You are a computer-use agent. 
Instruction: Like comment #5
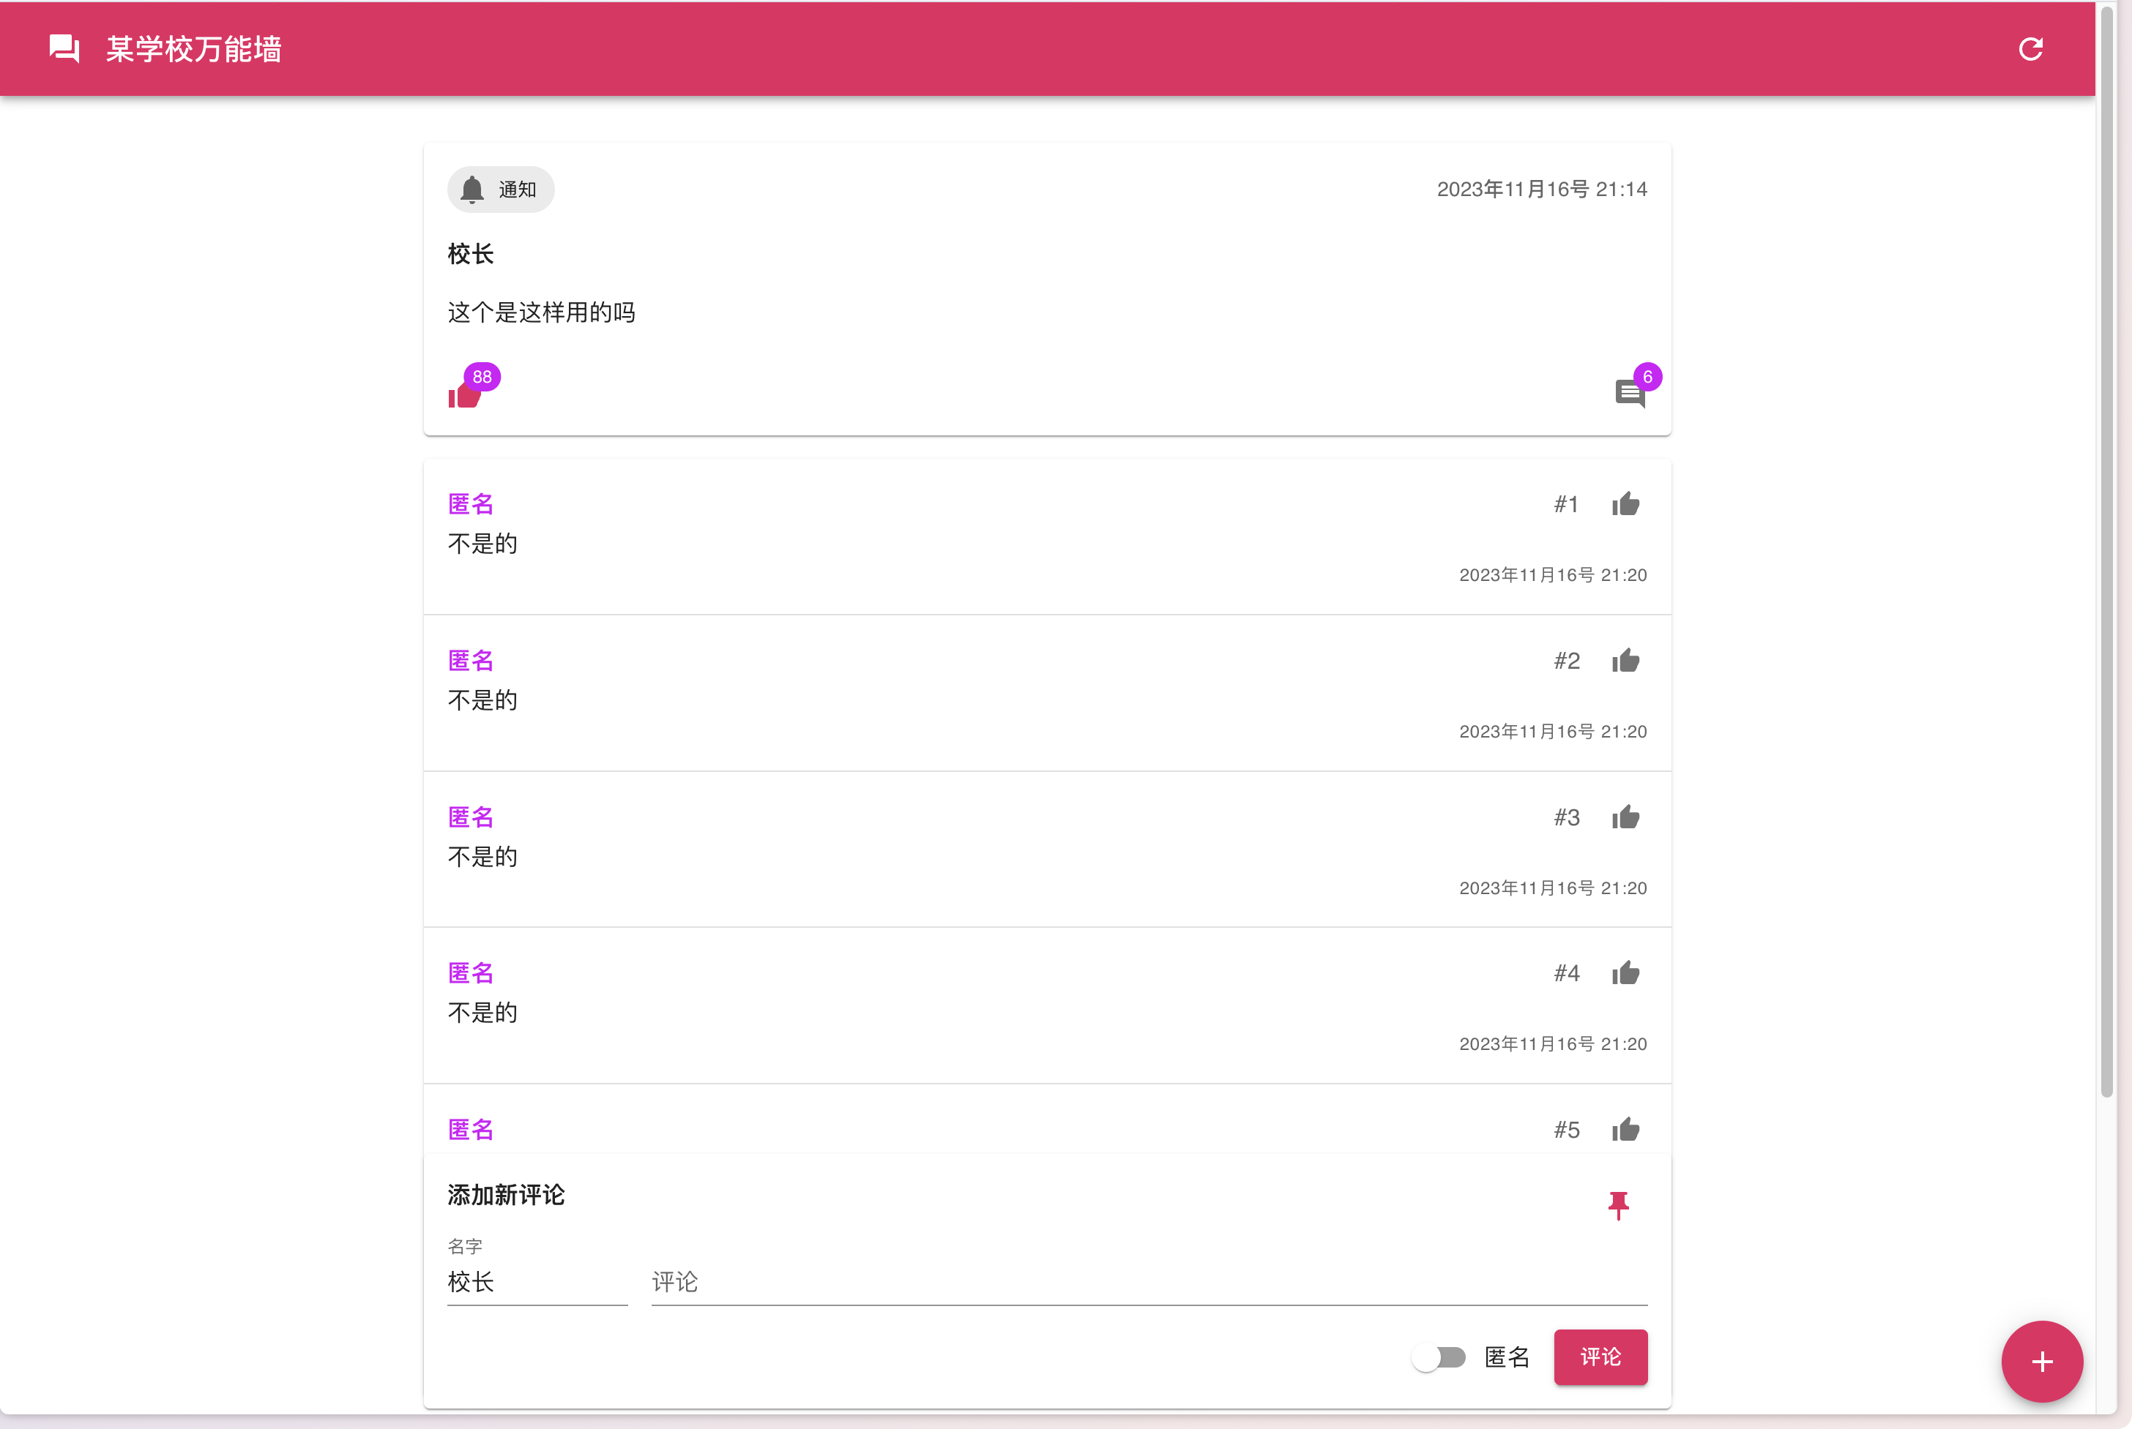pos(1625,1130)
